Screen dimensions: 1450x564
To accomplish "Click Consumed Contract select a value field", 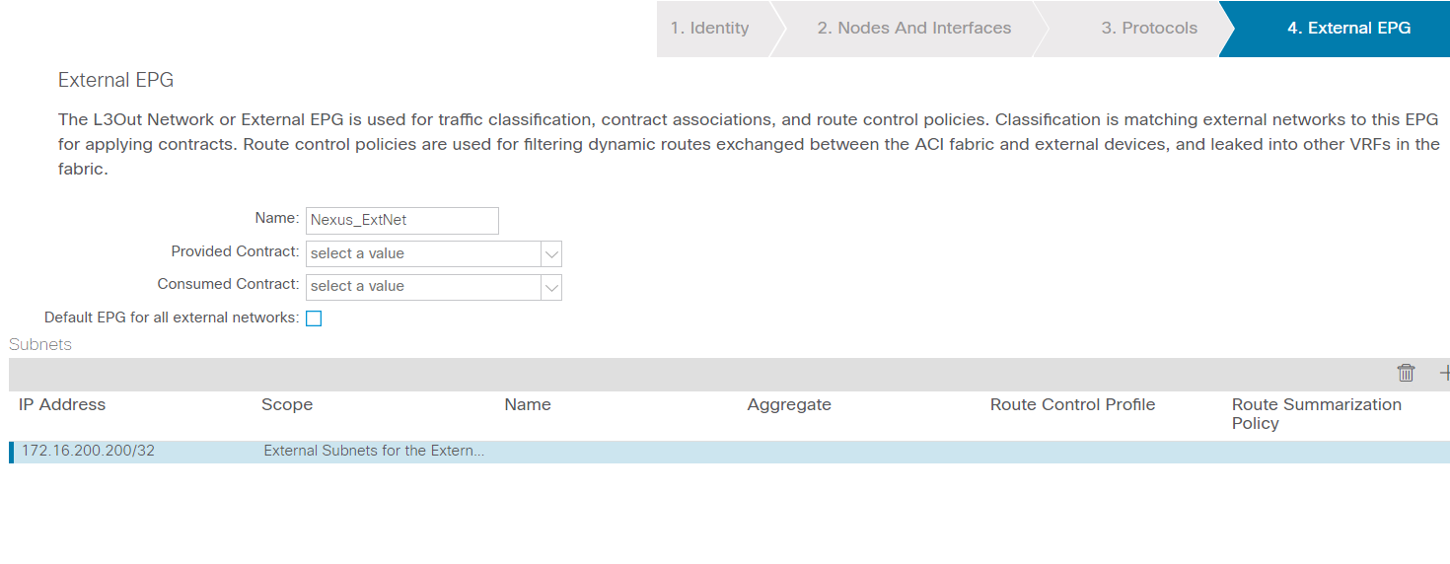I will [x=423, y=286].
